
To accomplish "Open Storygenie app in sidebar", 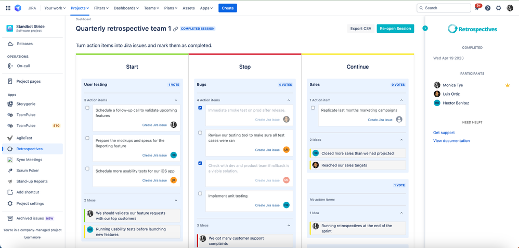I will pos(26,104).
